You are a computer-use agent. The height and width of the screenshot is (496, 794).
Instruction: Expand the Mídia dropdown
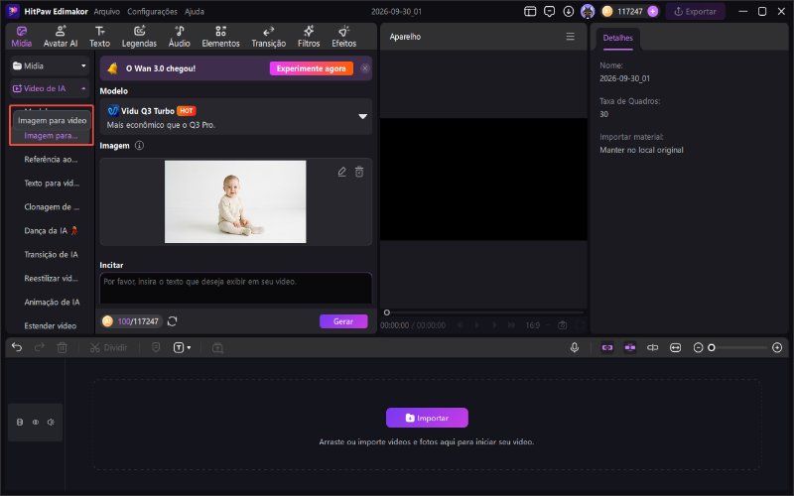tap(50, 65)
